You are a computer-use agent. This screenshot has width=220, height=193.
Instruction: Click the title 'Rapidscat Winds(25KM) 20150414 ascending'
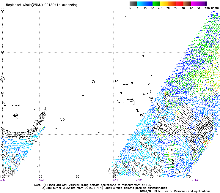coord(42,5)
